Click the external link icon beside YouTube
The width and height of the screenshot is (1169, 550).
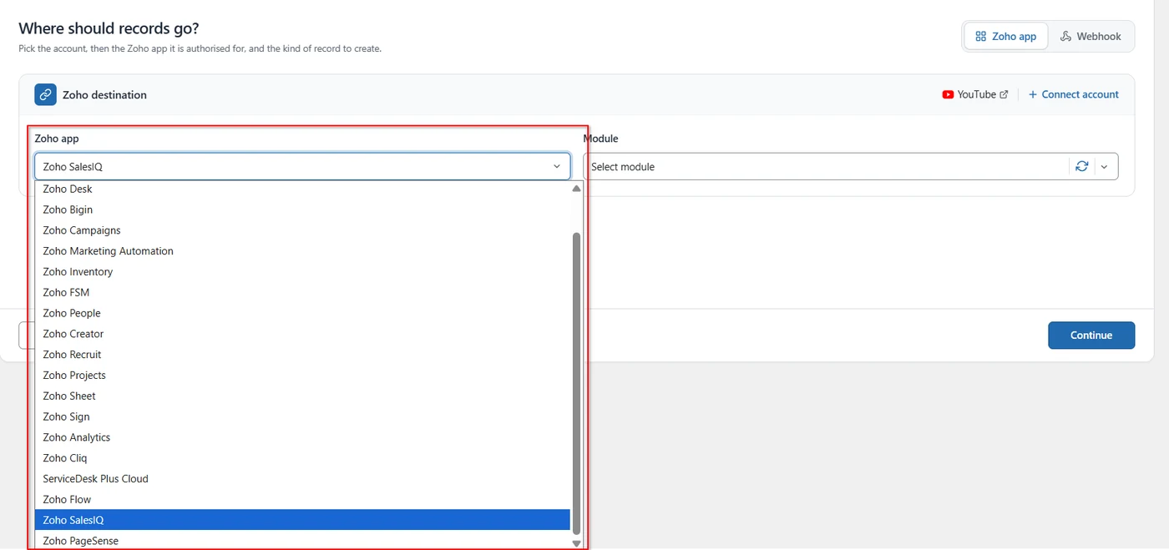1004,94
